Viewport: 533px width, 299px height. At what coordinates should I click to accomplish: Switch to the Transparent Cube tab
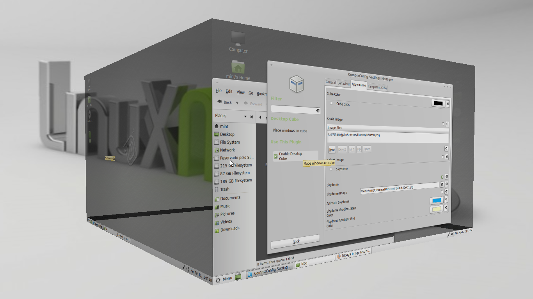[377, 87]
